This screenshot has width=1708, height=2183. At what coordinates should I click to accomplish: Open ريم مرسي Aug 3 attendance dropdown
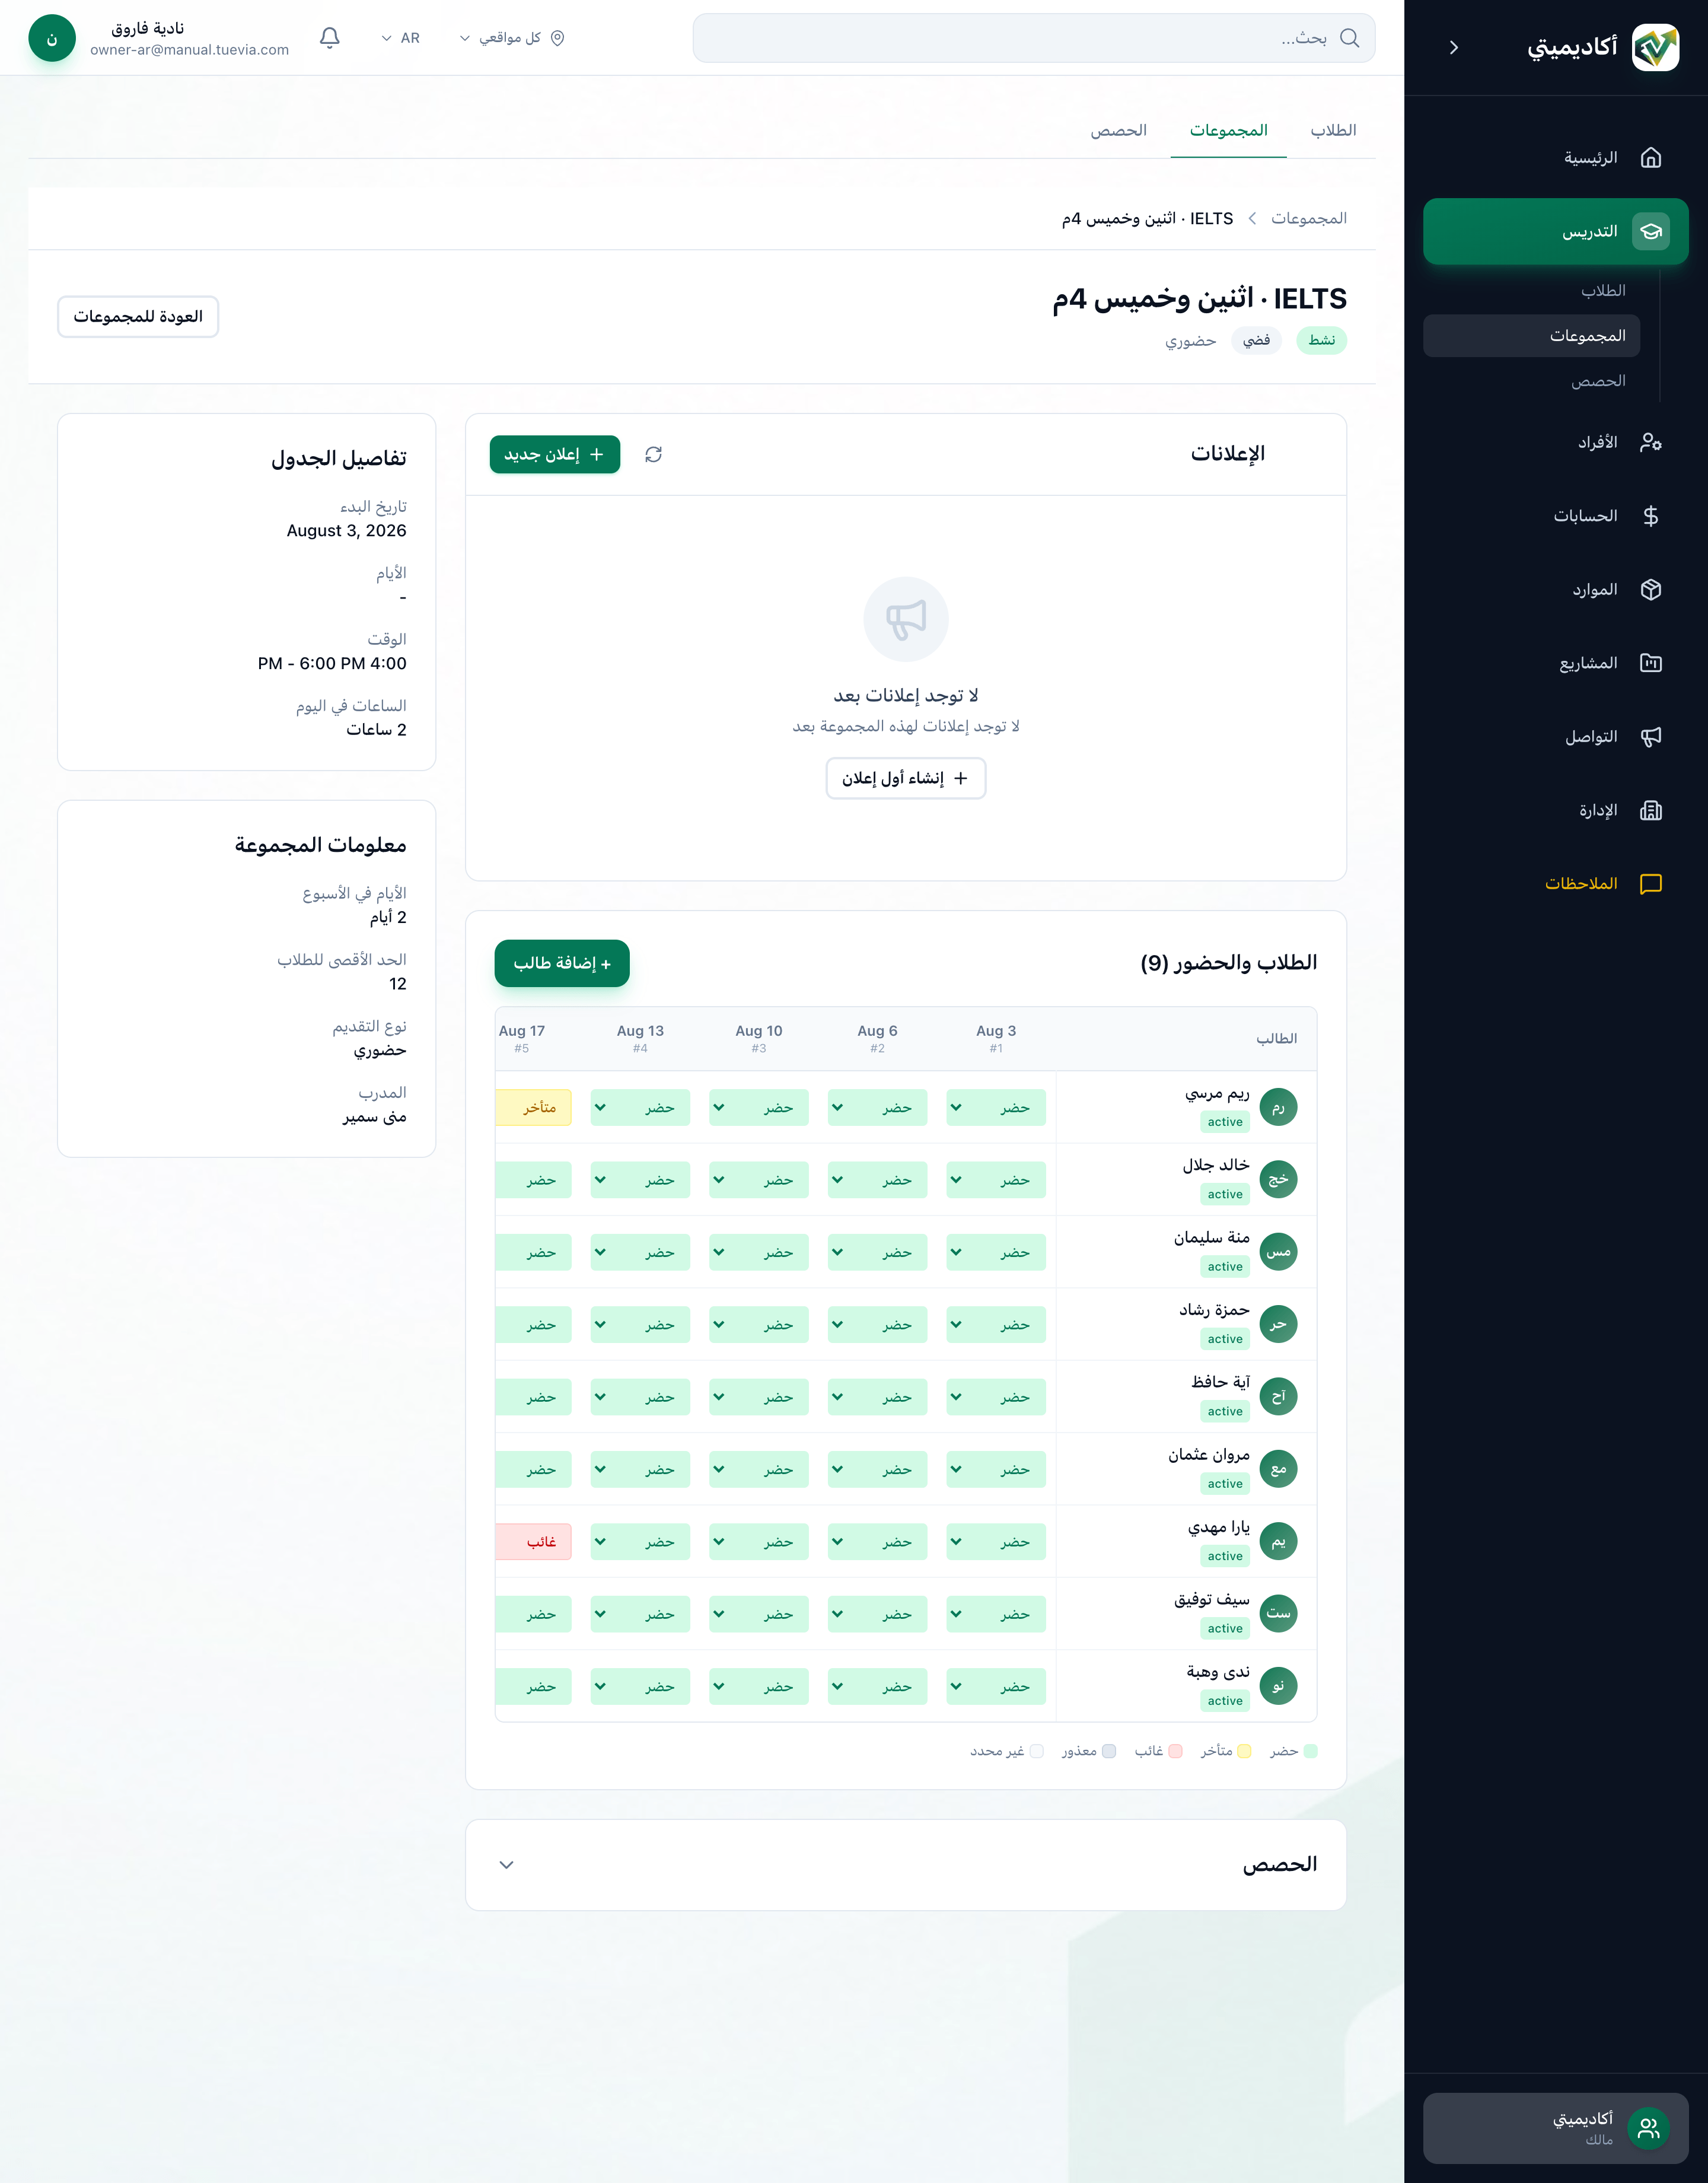point(996,1108)
